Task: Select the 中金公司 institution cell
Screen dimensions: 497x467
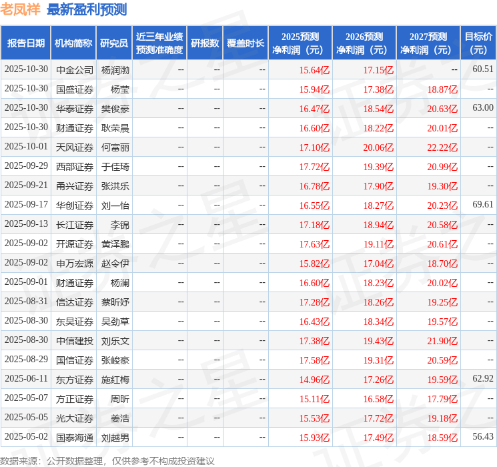Action: click(x=75, y=70)
